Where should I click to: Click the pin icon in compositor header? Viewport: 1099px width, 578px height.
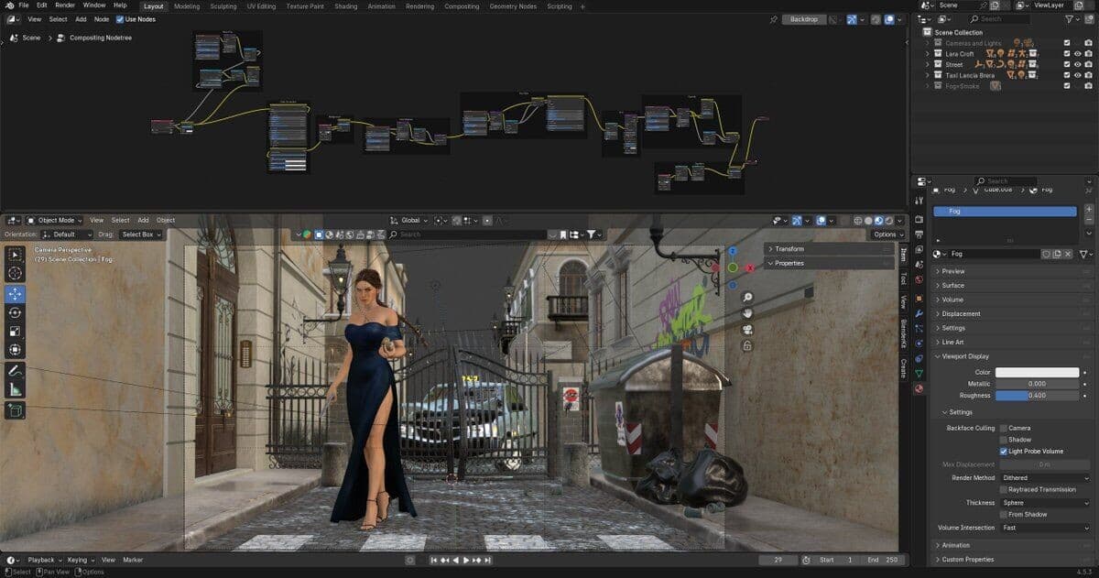tap(773, 18)
